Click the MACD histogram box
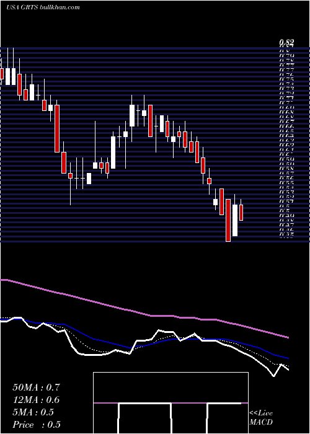 (170, 403)
